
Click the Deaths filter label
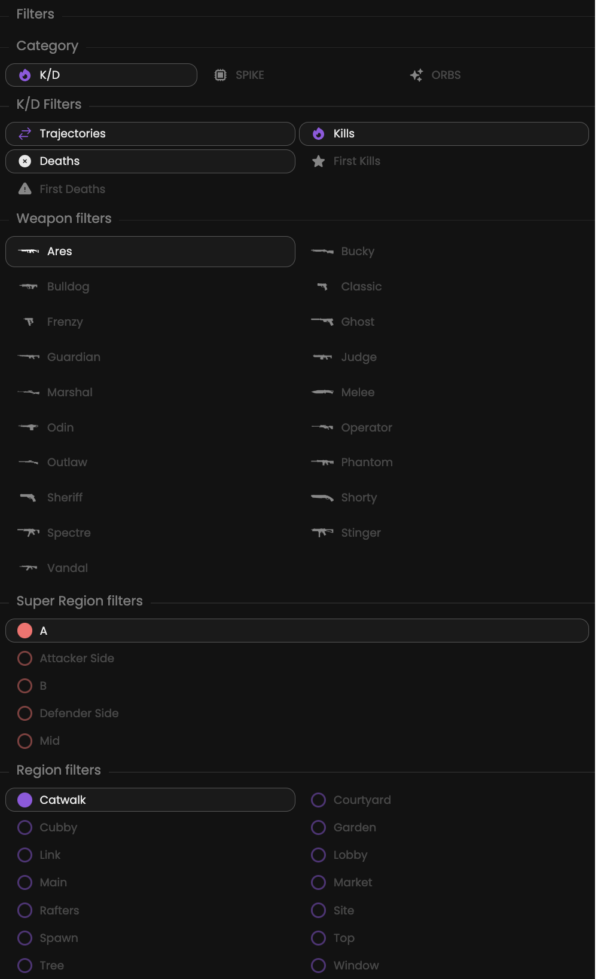[x=60, y=161]
